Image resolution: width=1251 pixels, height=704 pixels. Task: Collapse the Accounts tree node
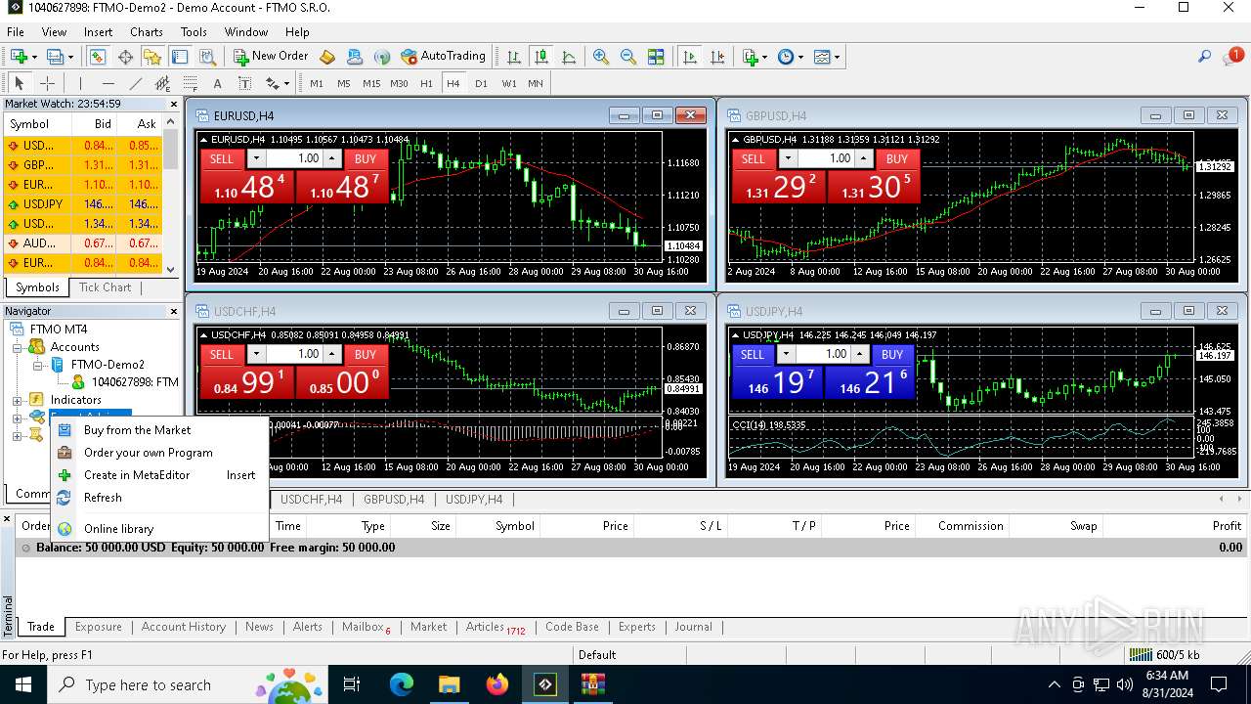(x=17, y=347)
